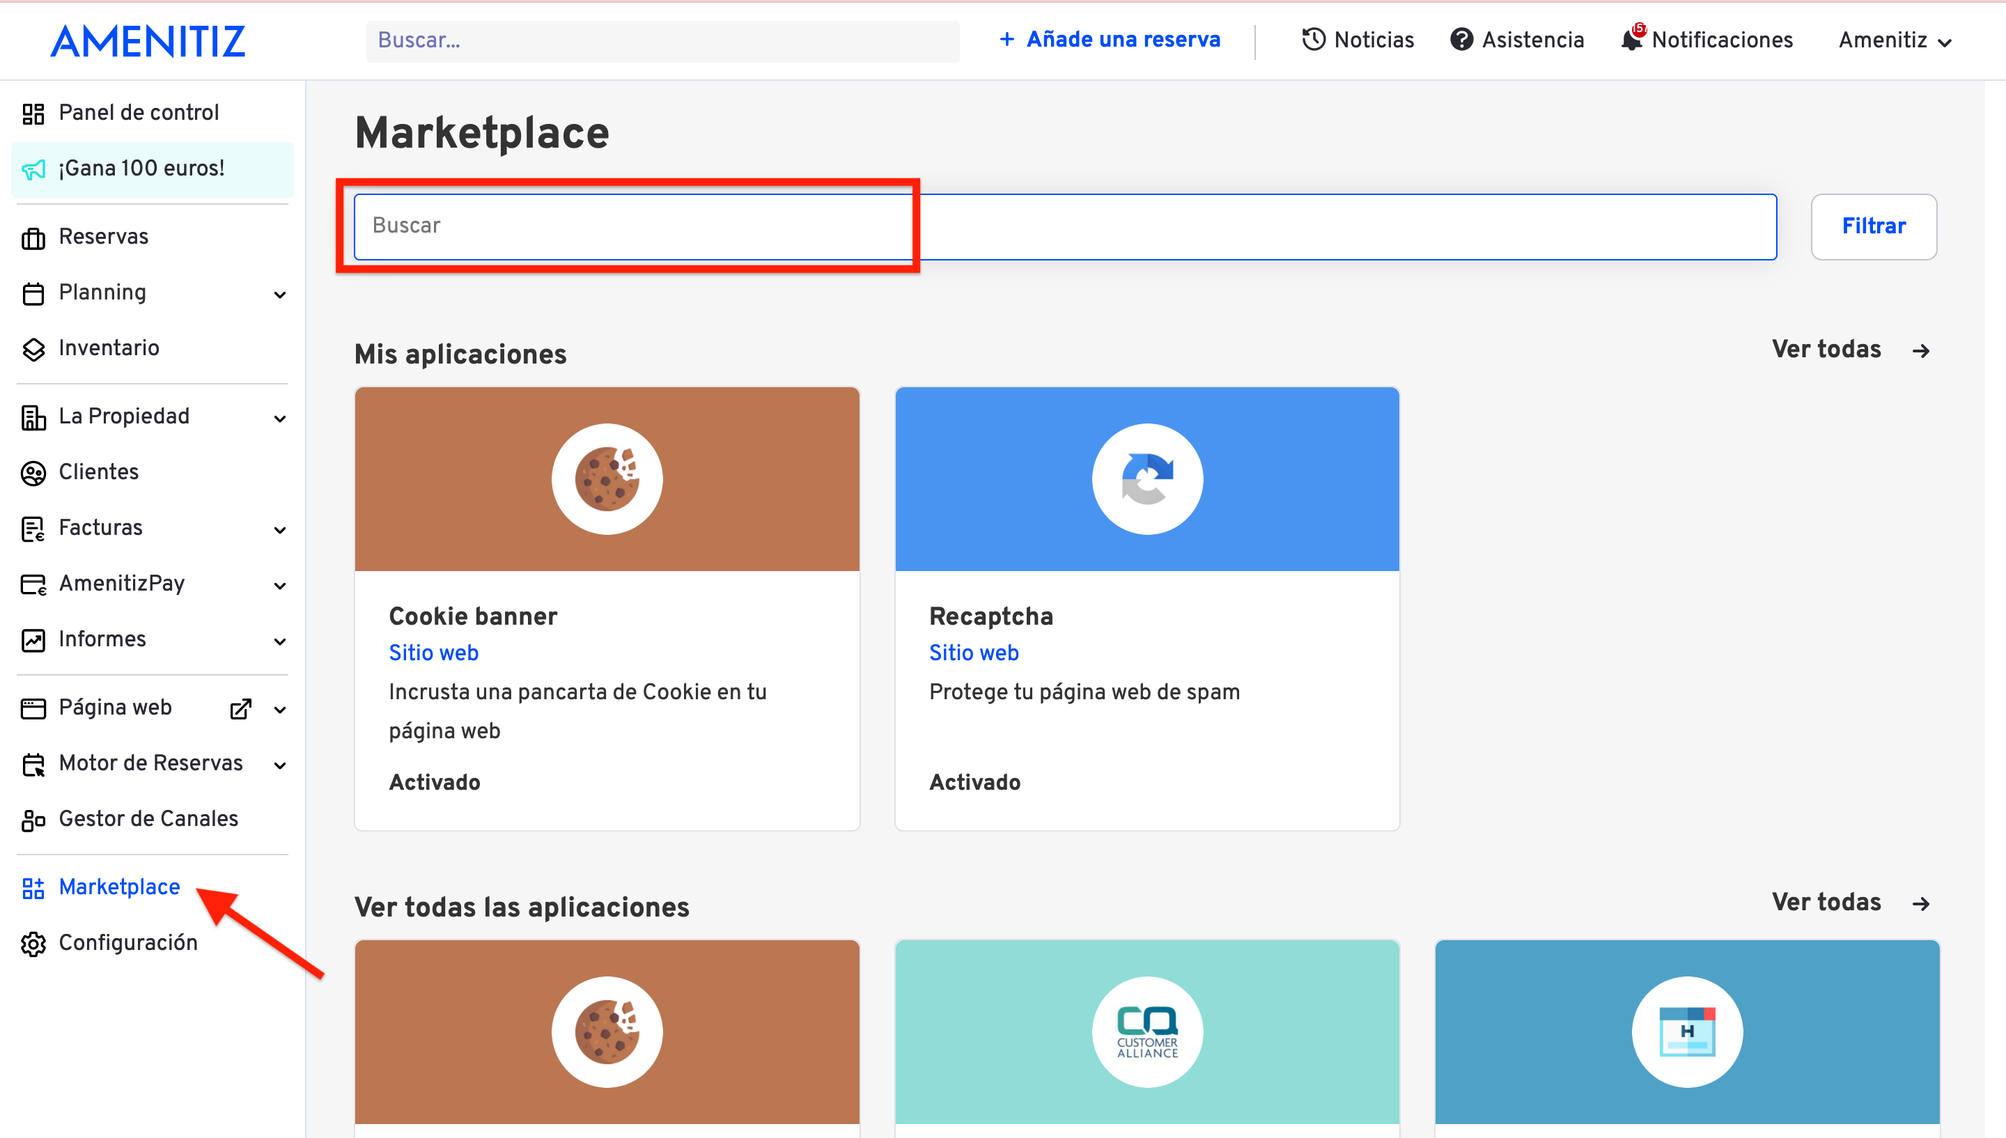Click the Página web browser icon
This screenshot has width=2006, height=1138.
coord(33,709)
